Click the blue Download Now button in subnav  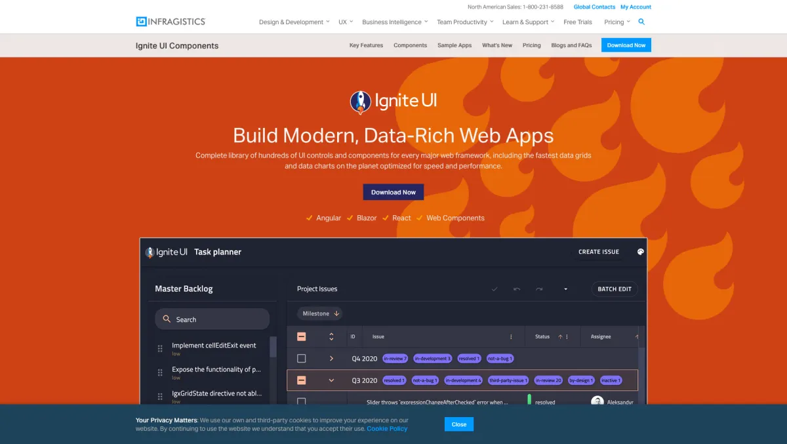626,45
